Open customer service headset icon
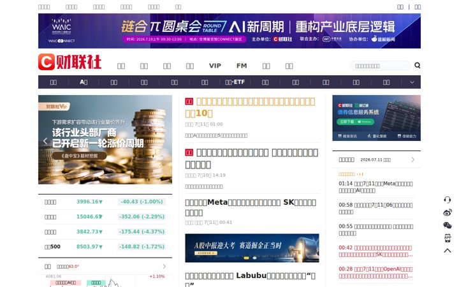459x287 pixels. point(447,200)
